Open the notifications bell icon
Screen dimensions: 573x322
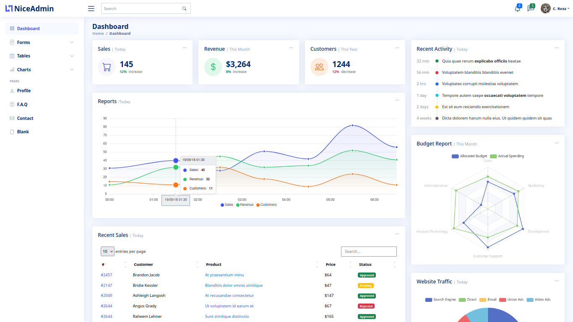click(517, 9)
